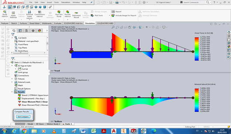Open the Simulation menu

(65, 2)
